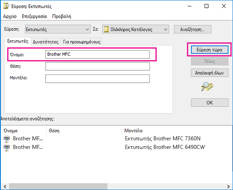Click the printer icon for Brother MFC 7360N

click(7, 139)
